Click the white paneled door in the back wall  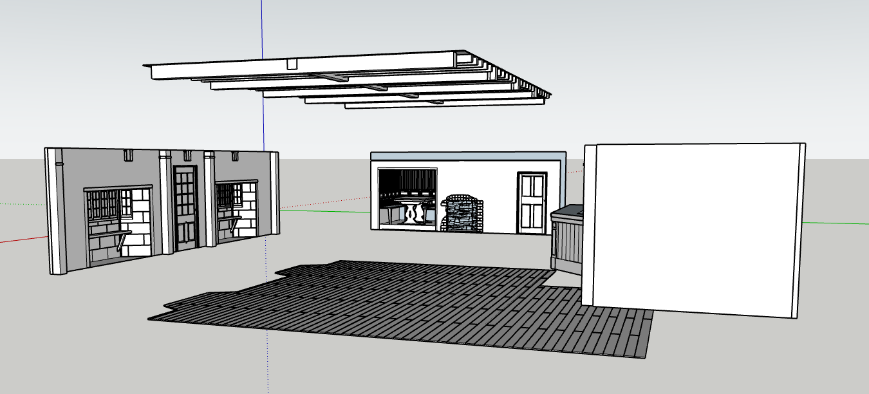[x=532, y=203]
